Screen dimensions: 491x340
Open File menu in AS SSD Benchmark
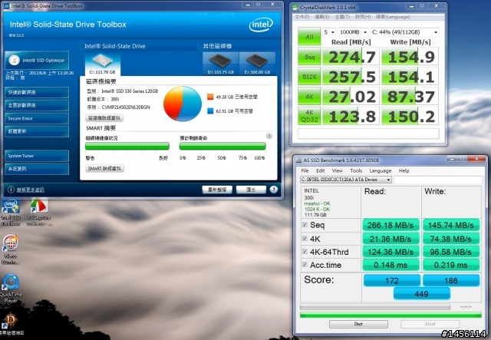(305, 171)
